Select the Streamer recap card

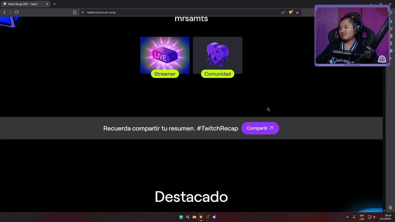(x=165, y=55)
